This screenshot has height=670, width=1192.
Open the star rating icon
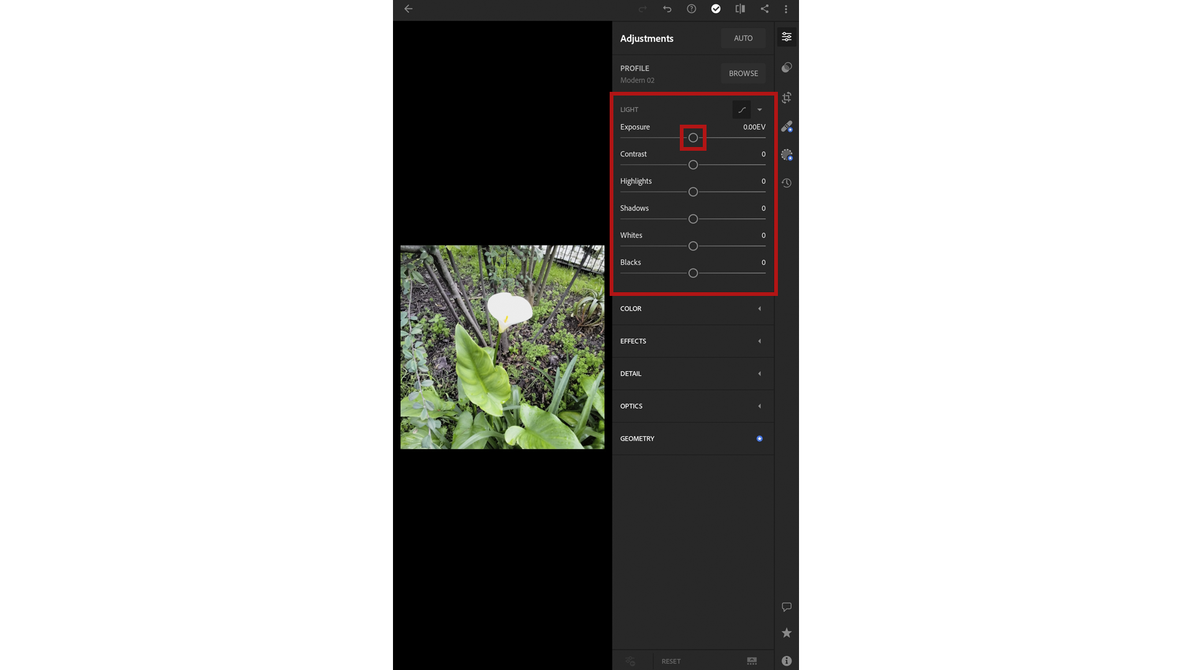pos(787,633)
